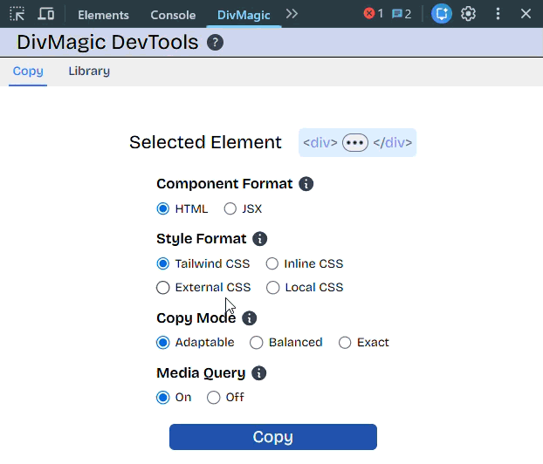Toggle the device toolbar icon
Screen dimensions: 543x464
tap(46, 14)
